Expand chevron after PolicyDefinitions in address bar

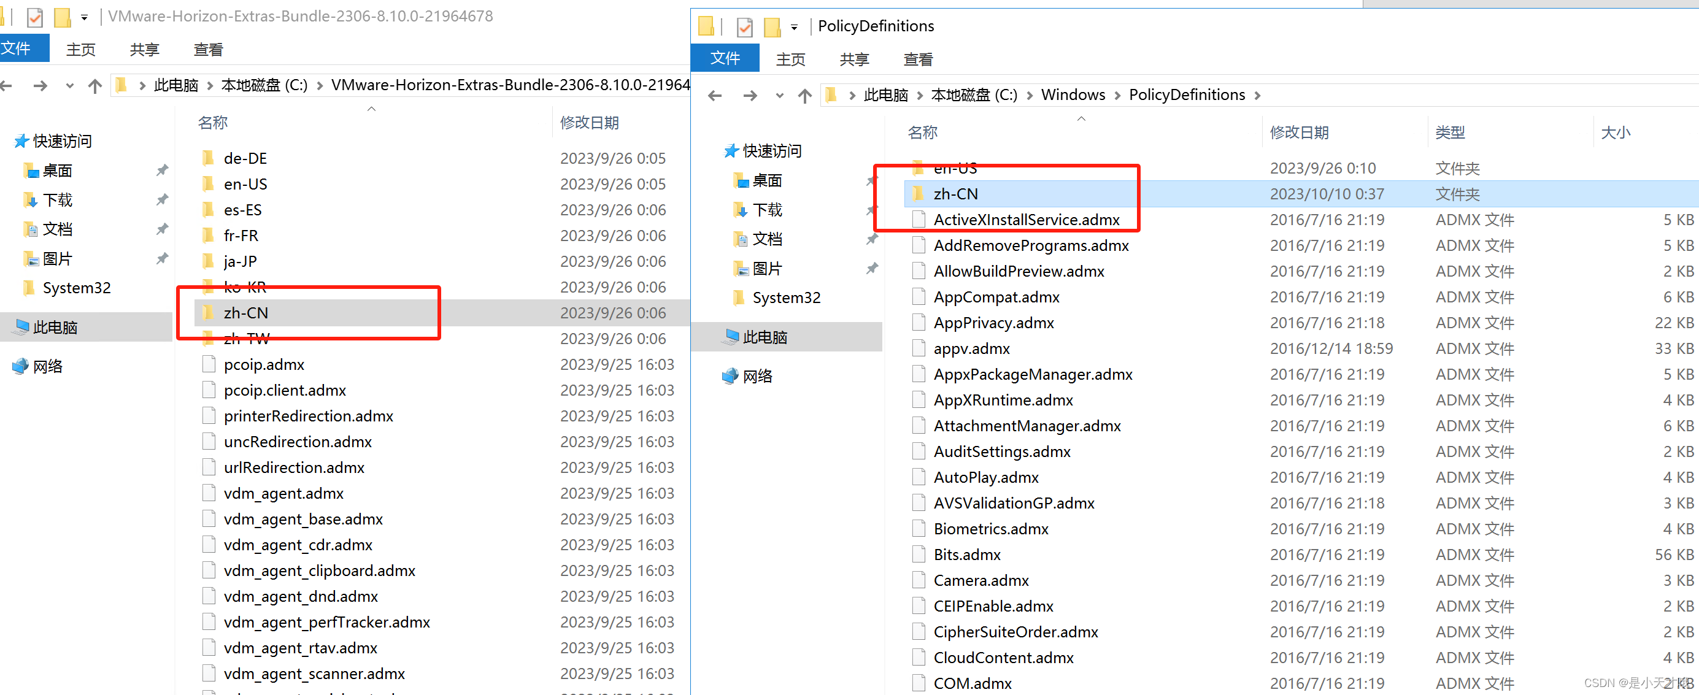click(x=1258, y=96)
